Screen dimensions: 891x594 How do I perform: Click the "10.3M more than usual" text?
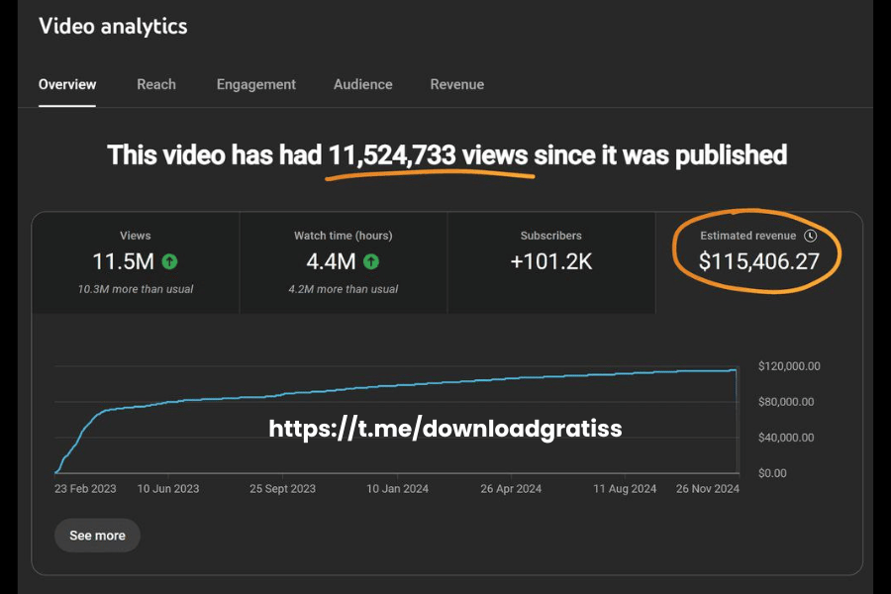click(136, 289)
